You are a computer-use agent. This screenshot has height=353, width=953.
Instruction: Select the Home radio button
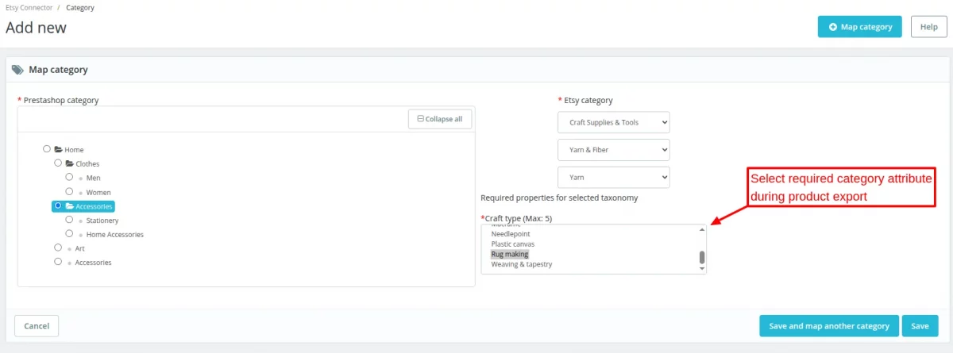[x=47, y=148]
